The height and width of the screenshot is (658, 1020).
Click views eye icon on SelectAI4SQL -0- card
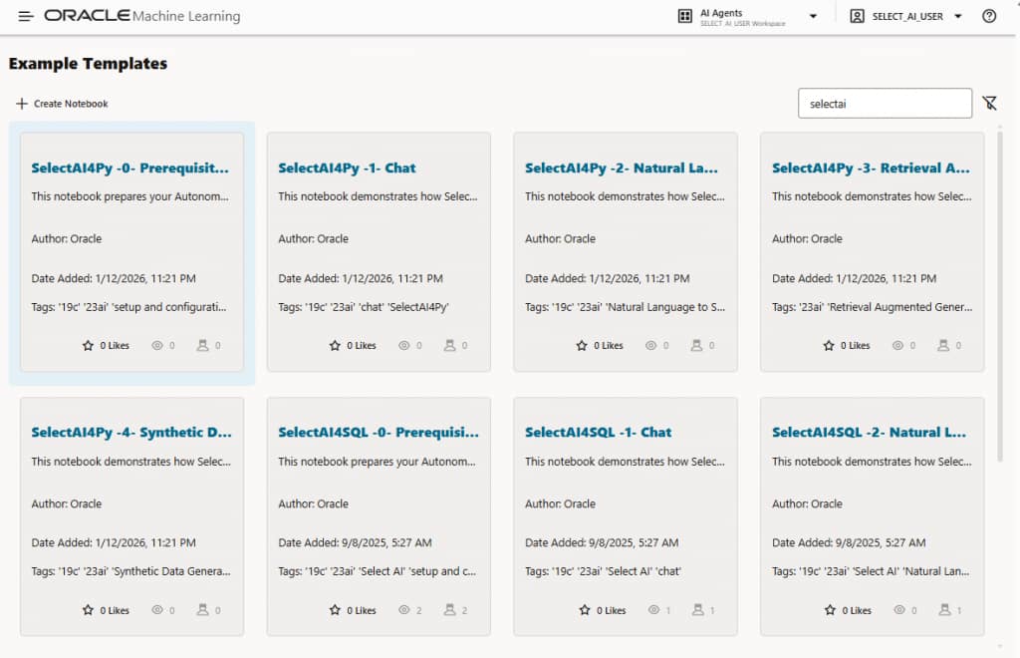click(403, 610)
